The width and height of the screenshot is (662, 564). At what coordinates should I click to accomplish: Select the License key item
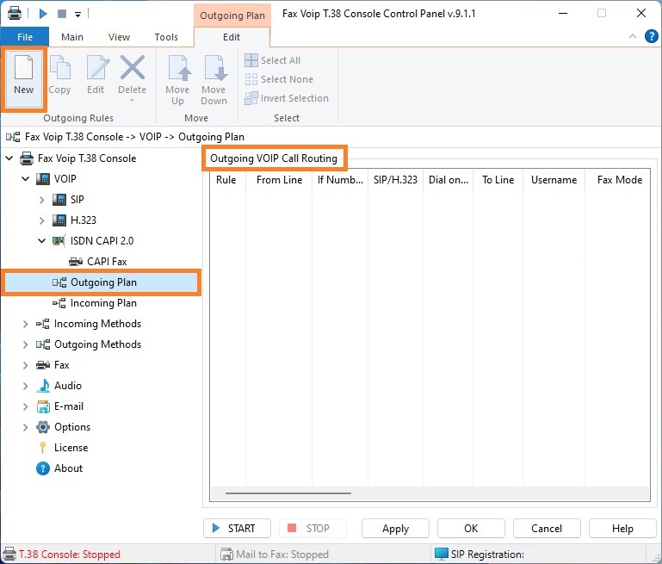tap(71, 448)
